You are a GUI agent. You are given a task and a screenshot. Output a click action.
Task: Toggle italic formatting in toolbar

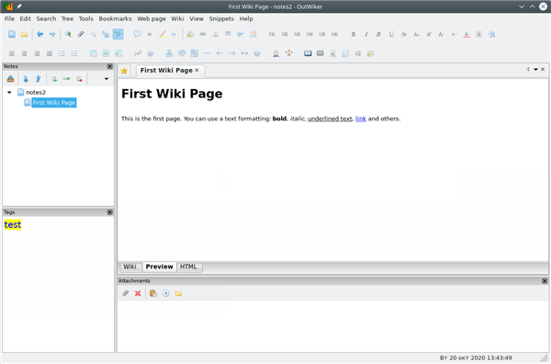366,34
